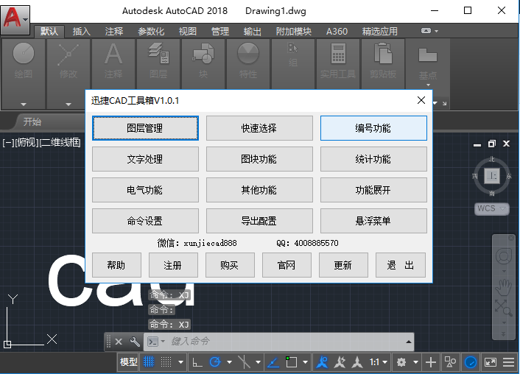Expand the 绘图 panel dropdown arrow
Screen dimensions: 520x374
[24, 105]
